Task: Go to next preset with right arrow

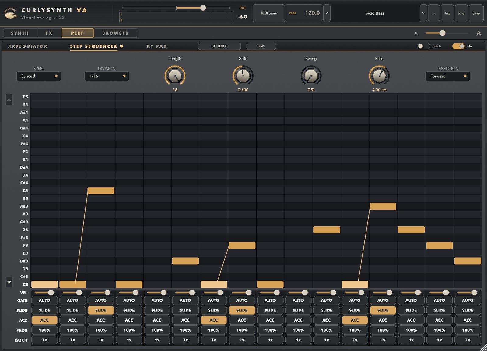Action: pos(423,13)
